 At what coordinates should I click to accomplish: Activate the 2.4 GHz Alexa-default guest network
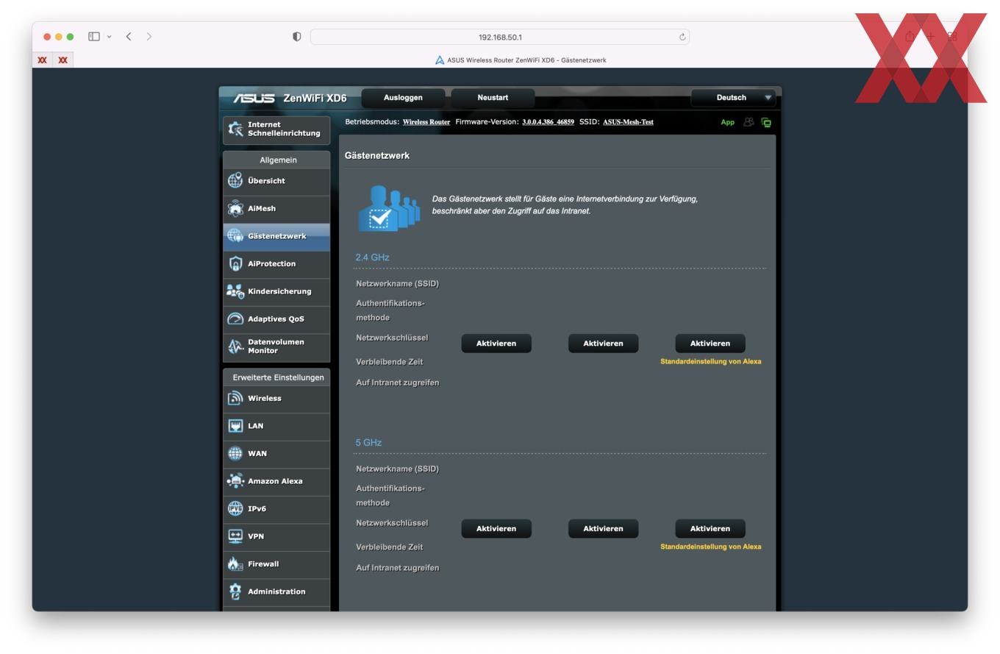710,344
